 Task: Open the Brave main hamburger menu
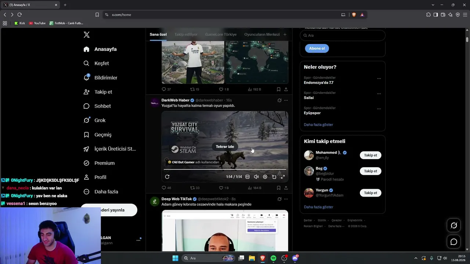465,15
